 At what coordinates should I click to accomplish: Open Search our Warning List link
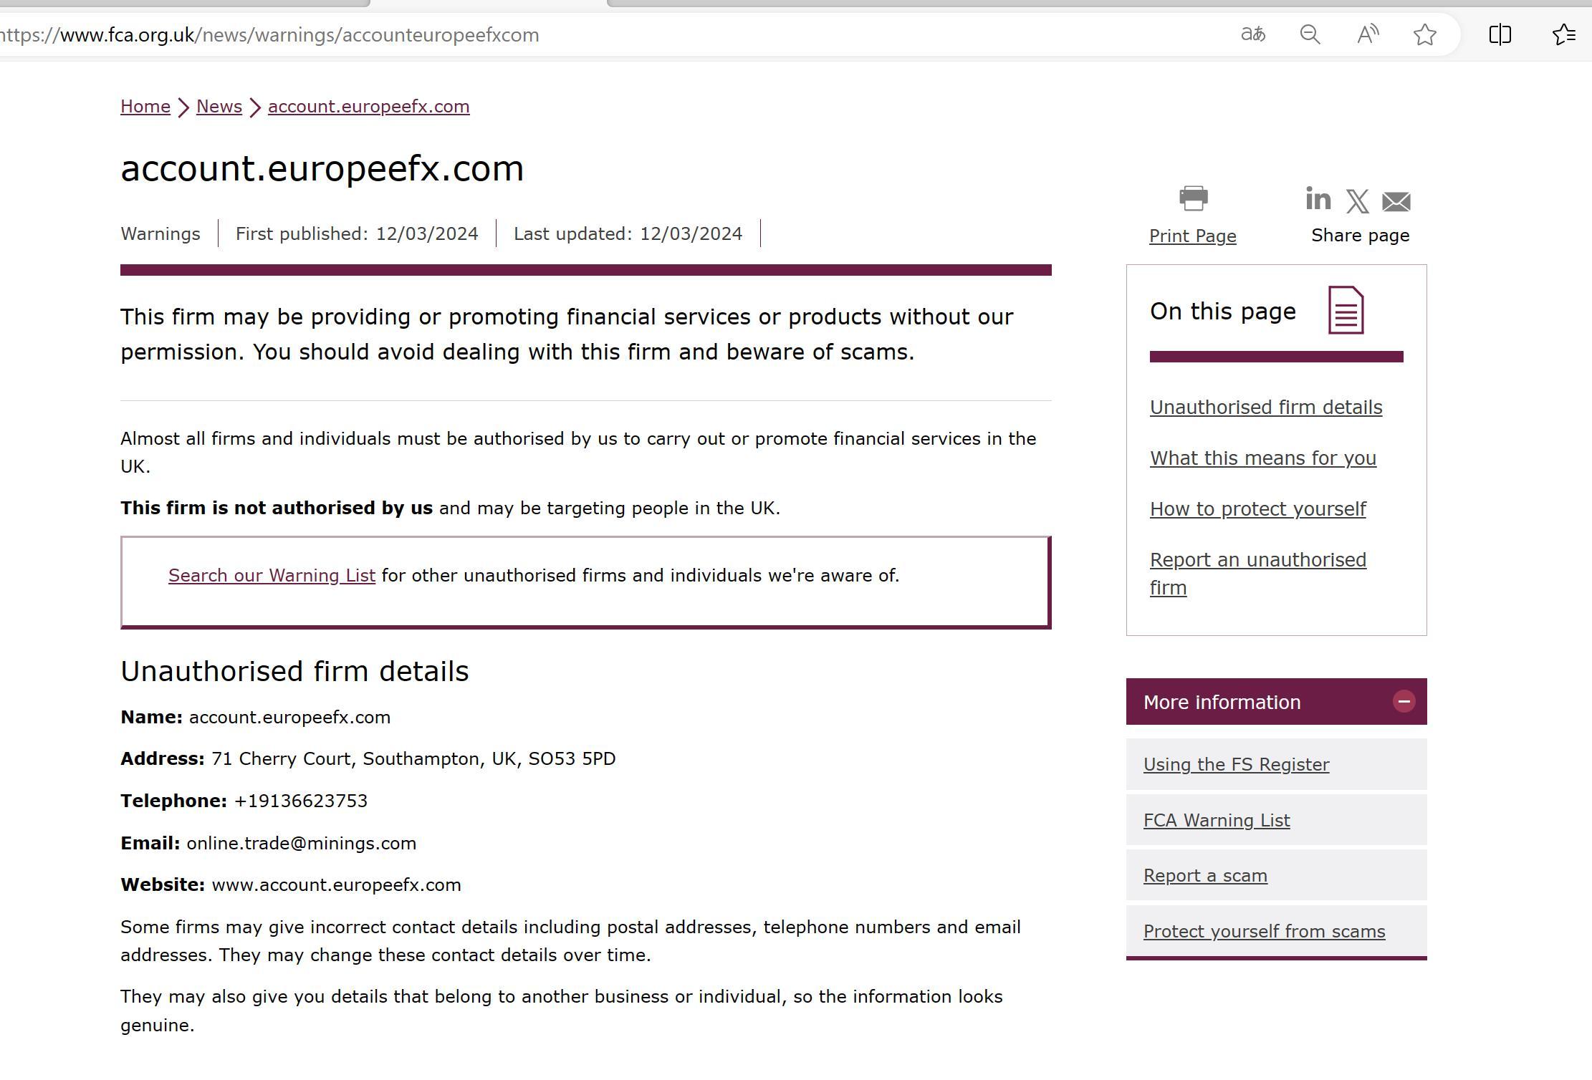coord(272,576)
